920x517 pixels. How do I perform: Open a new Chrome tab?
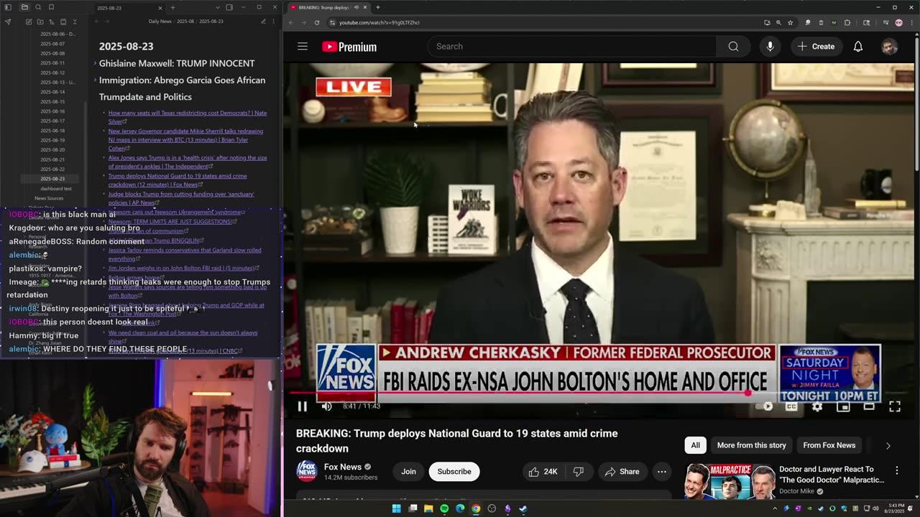[x=378, y=7]
